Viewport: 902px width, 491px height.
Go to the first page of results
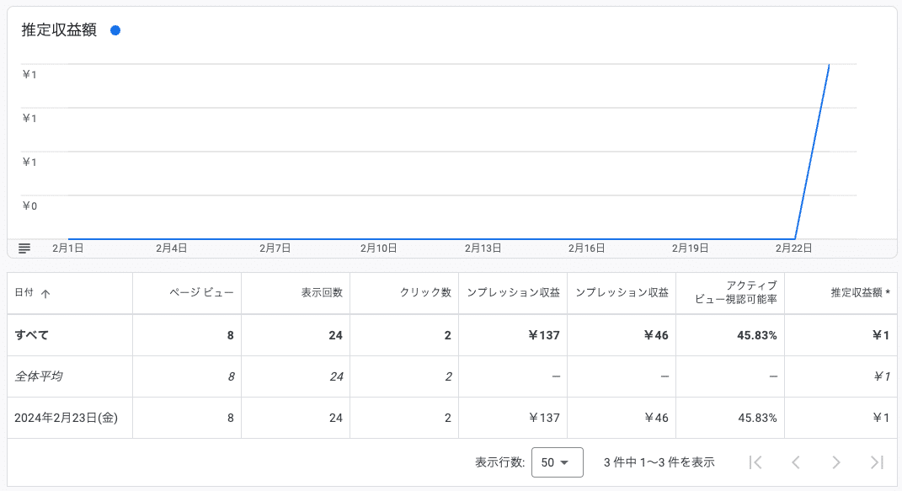755,462
